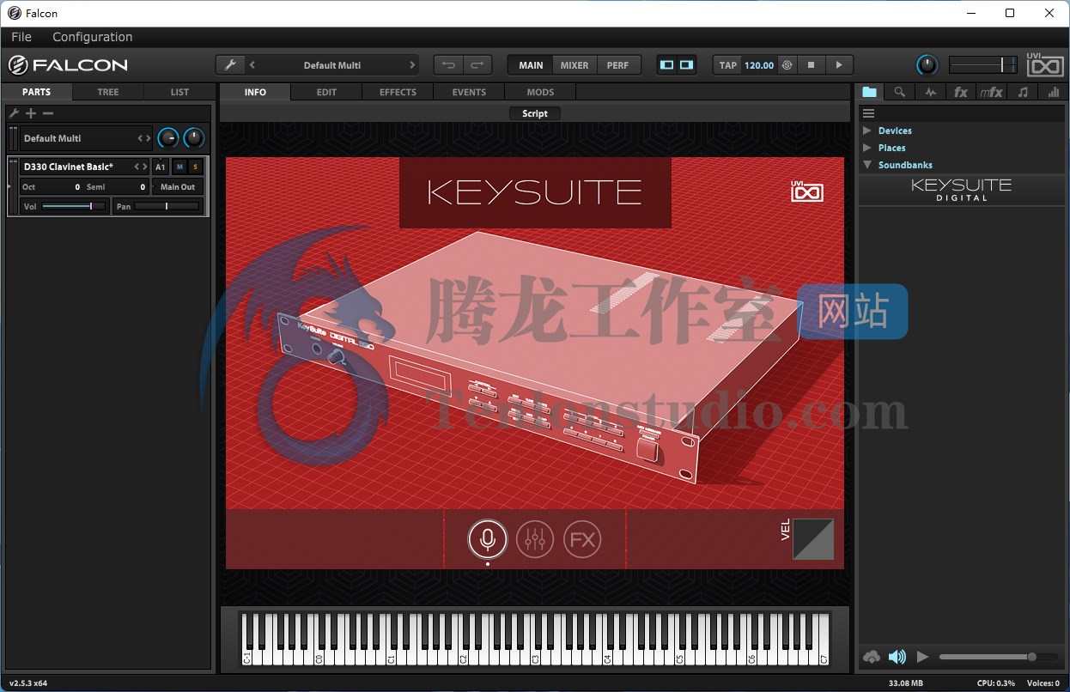This screenshot has height=692, width=1070.
Task: Open the waveform oscillators browser tab
Action: pos(930,92)
